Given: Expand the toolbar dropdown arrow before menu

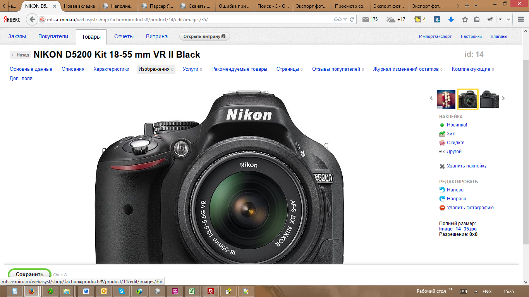Looking at the screenshot, I should [500, 19].
